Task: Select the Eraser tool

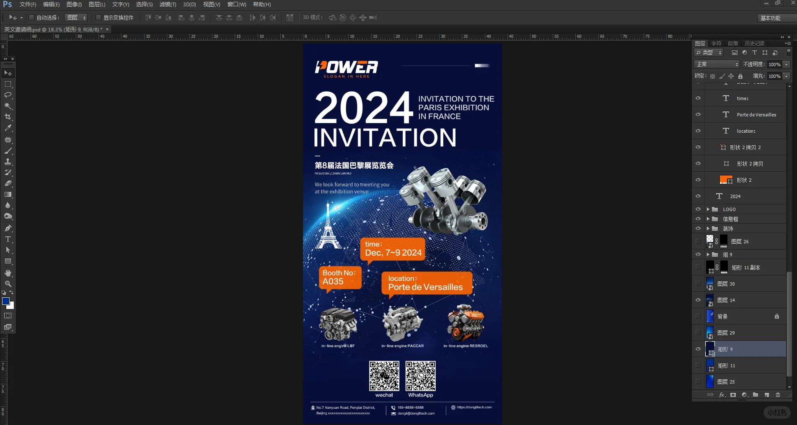Action: tap(8, 183)
